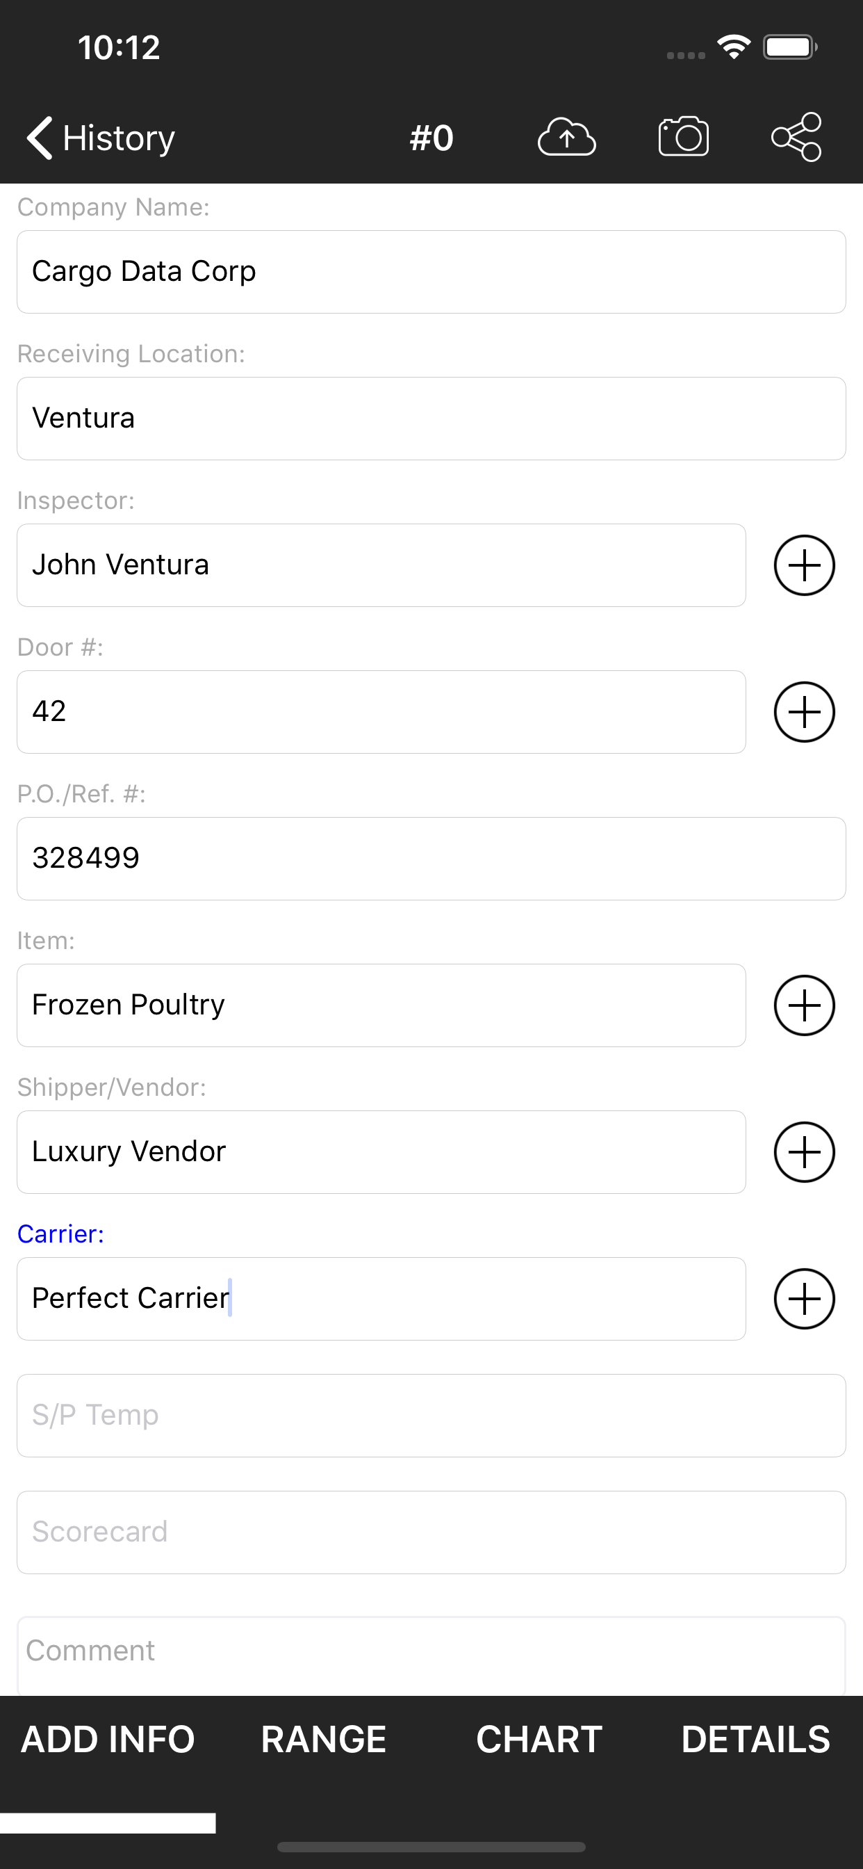Select the ADD INFO tab
This screenshot has height=1869, width=863.
[108, 1739]
